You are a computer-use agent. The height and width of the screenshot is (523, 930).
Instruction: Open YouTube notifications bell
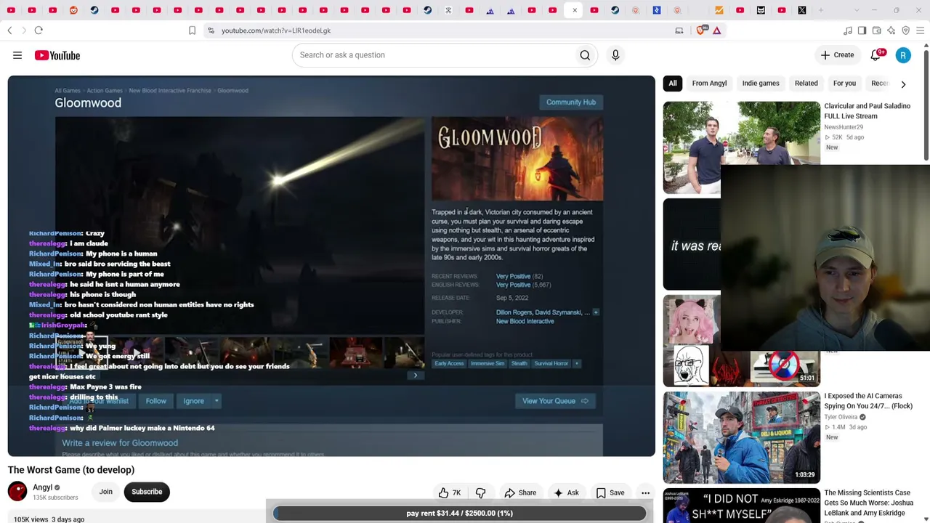[876, 55]
